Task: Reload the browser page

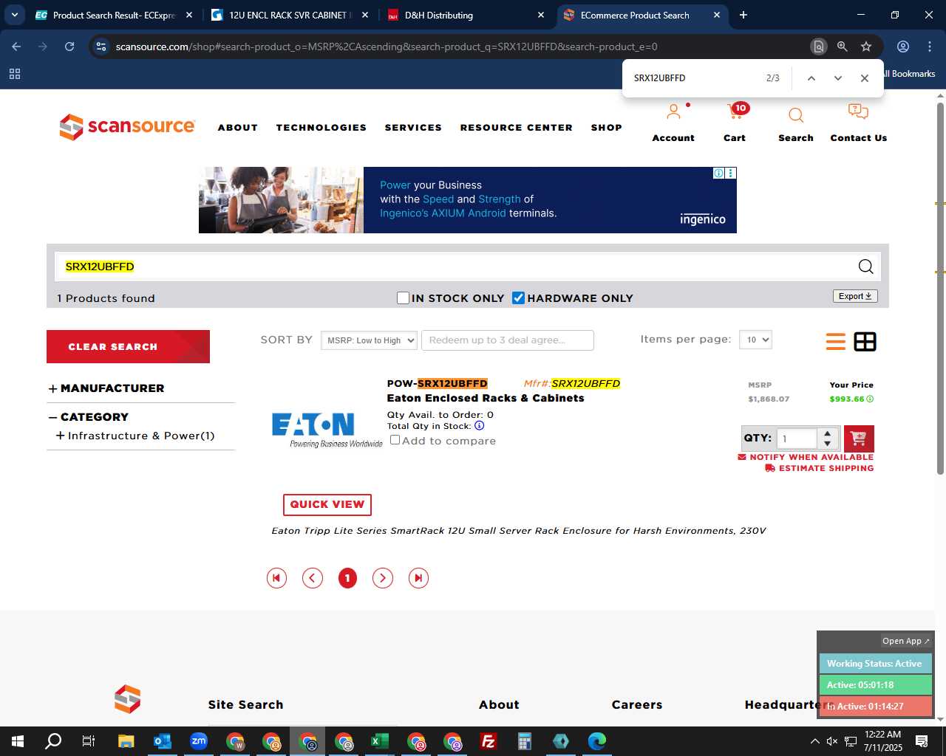Action: (69, 47)
